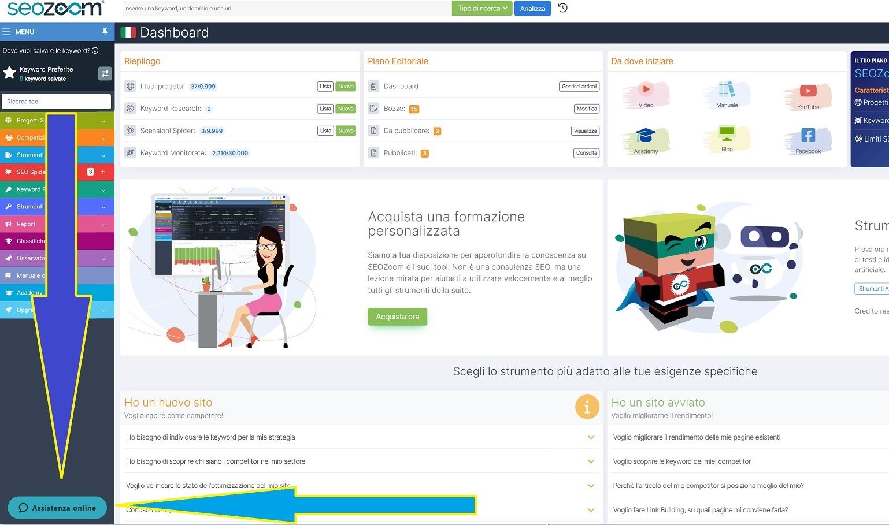Click the info icon beside 'Dove vuoi salvare le keyword?'
The width and height of the screenshot is (889, 525).
tap(95, 50)
